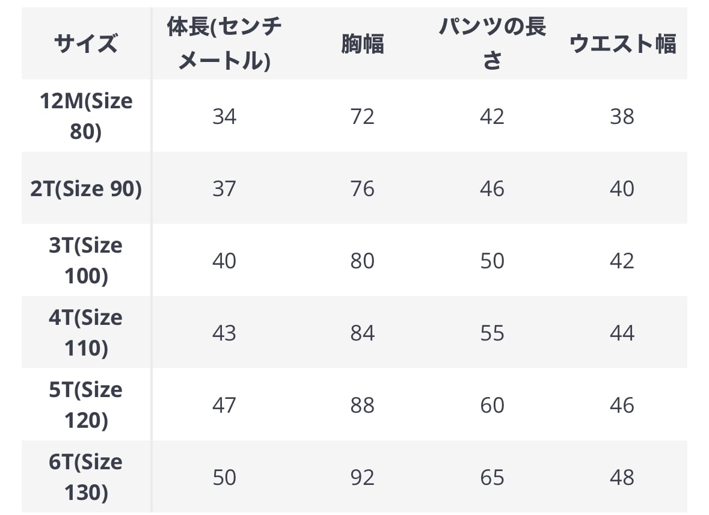Screen dimensions: 709x515
Task: Click the パンツの長さ column header
Action: (492, 44)
